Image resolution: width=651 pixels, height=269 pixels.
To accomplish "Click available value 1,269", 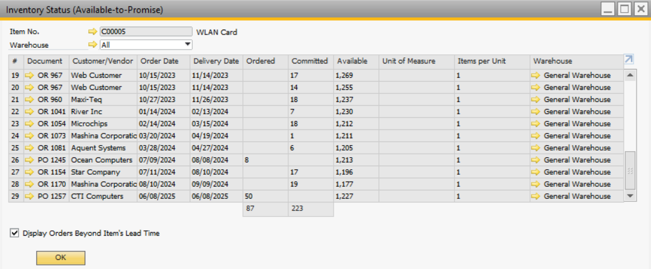I will tap(356, 76).
